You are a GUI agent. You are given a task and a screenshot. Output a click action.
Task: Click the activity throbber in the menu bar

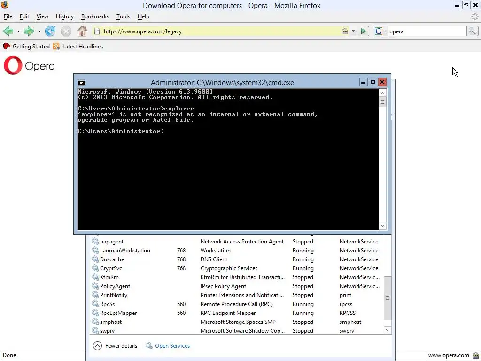pos(475,16)
